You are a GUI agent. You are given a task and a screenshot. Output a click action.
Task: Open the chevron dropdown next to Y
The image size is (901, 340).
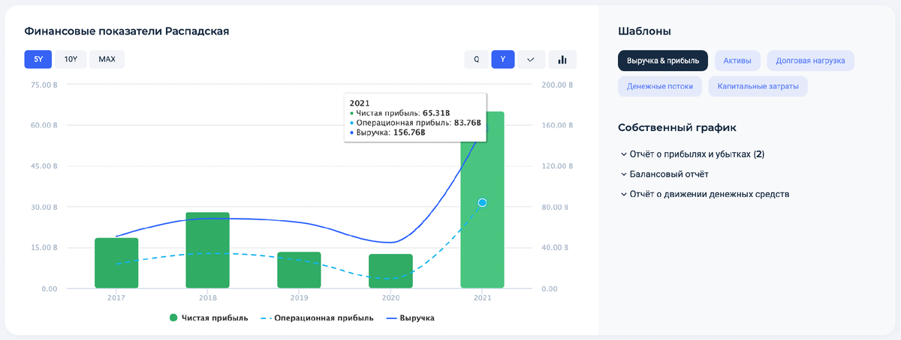point(531,59)
